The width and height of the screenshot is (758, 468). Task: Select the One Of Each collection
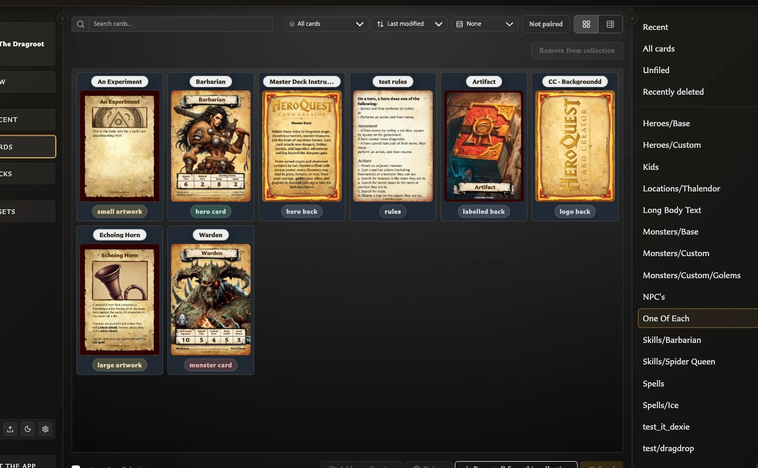698,318
